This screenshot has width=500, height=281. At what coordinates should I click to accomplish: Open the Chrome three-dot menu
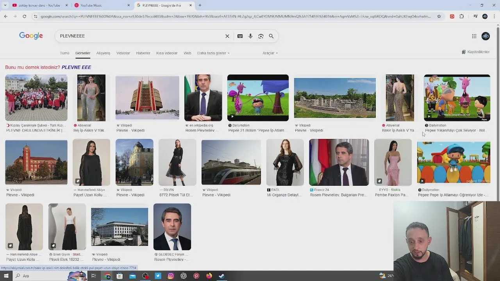click(x=495, y=16)
